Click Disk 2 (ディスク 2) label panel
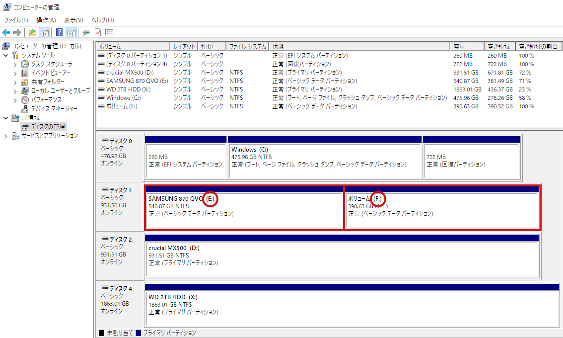This screenshot has width=563, height=338. point(120,256)
